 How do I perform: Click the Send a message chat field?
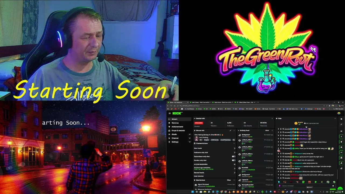click(306, 186)
